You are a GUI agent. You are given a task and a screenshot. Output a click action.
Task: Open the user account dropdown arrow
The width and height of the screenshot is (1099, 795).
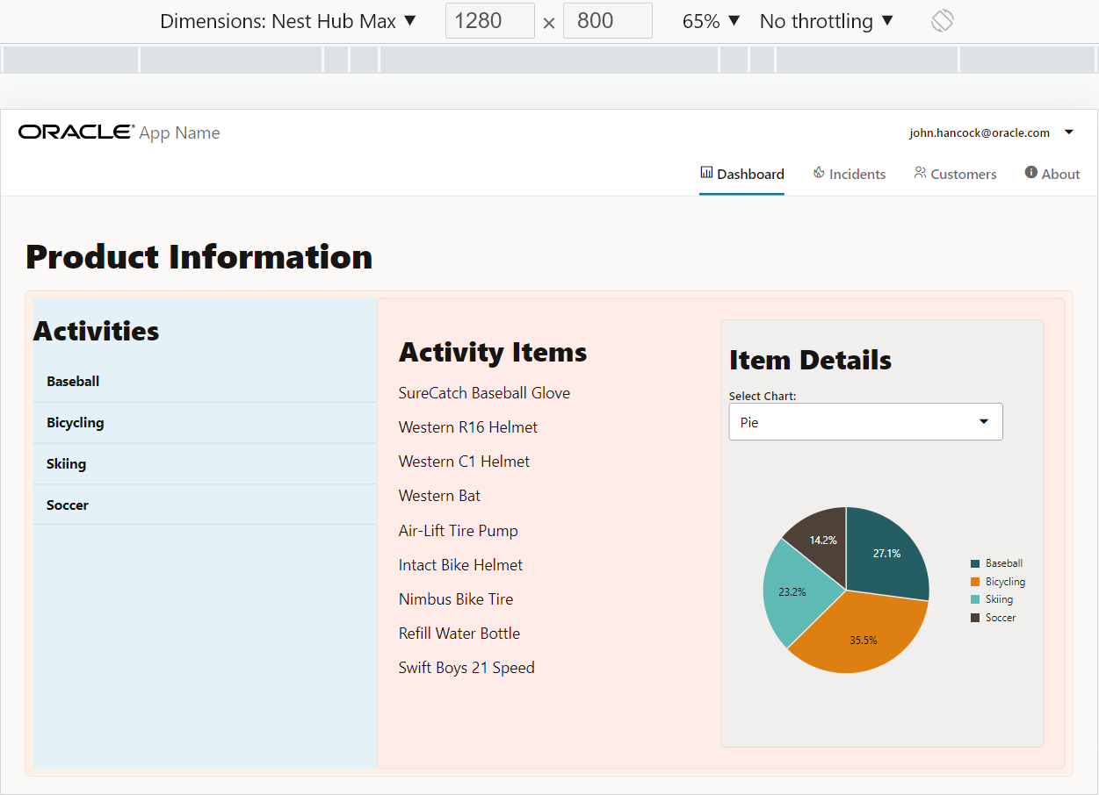click(x=1069, y=132)
